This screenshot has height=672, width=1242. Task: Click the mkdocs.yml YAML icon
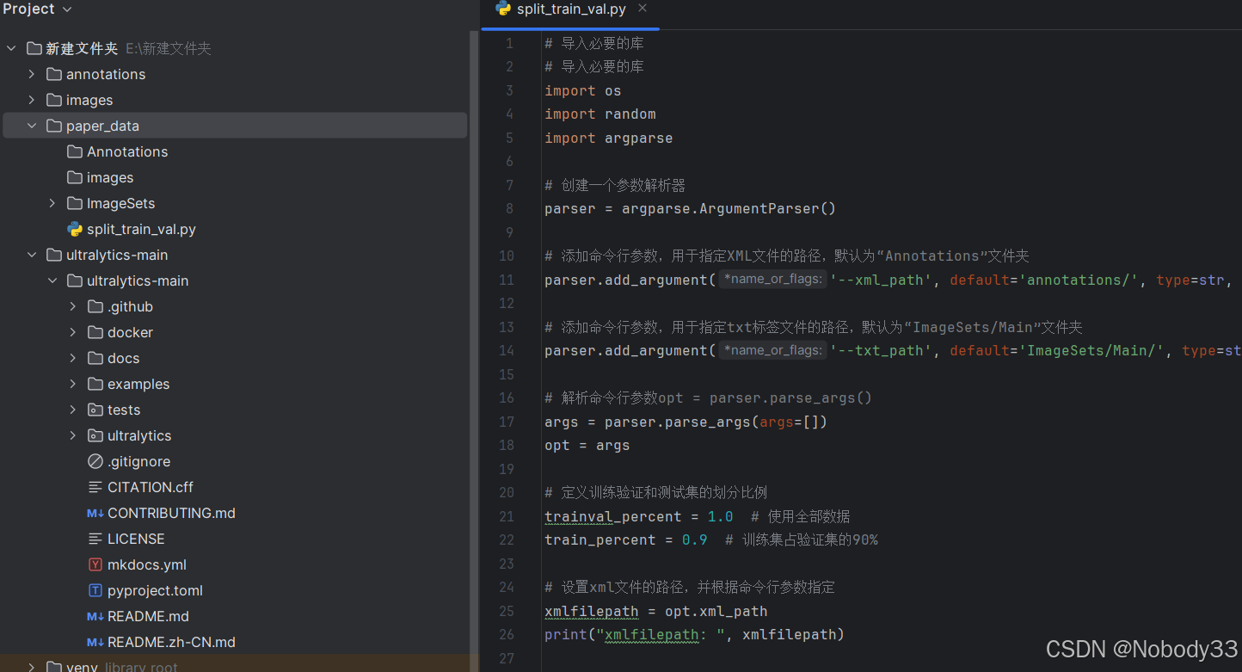point(95,564)
